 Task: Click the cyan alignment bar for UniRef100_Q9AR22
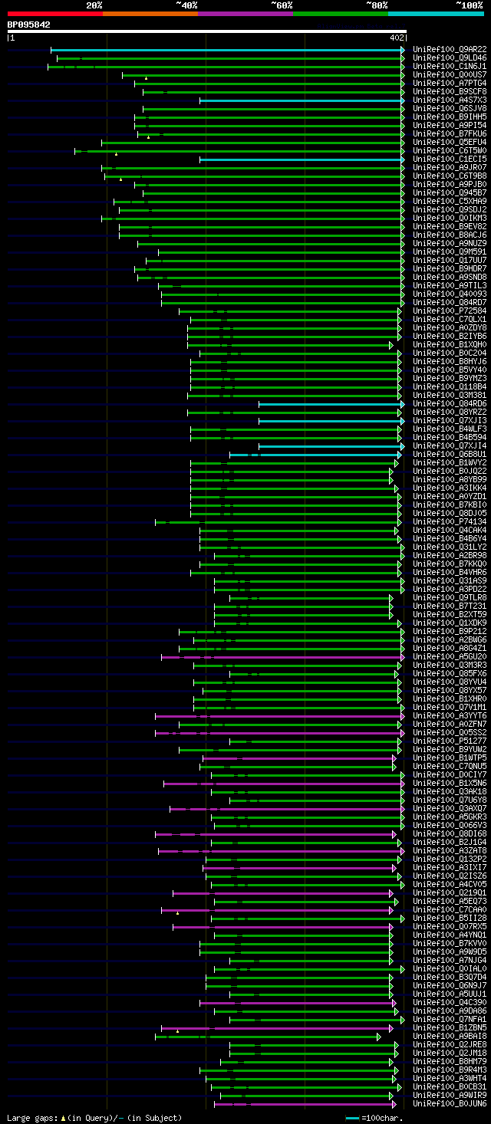pos(227,49)
